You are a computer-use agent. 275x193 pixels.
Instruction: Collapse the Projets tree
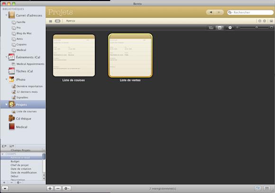[6, 105]
